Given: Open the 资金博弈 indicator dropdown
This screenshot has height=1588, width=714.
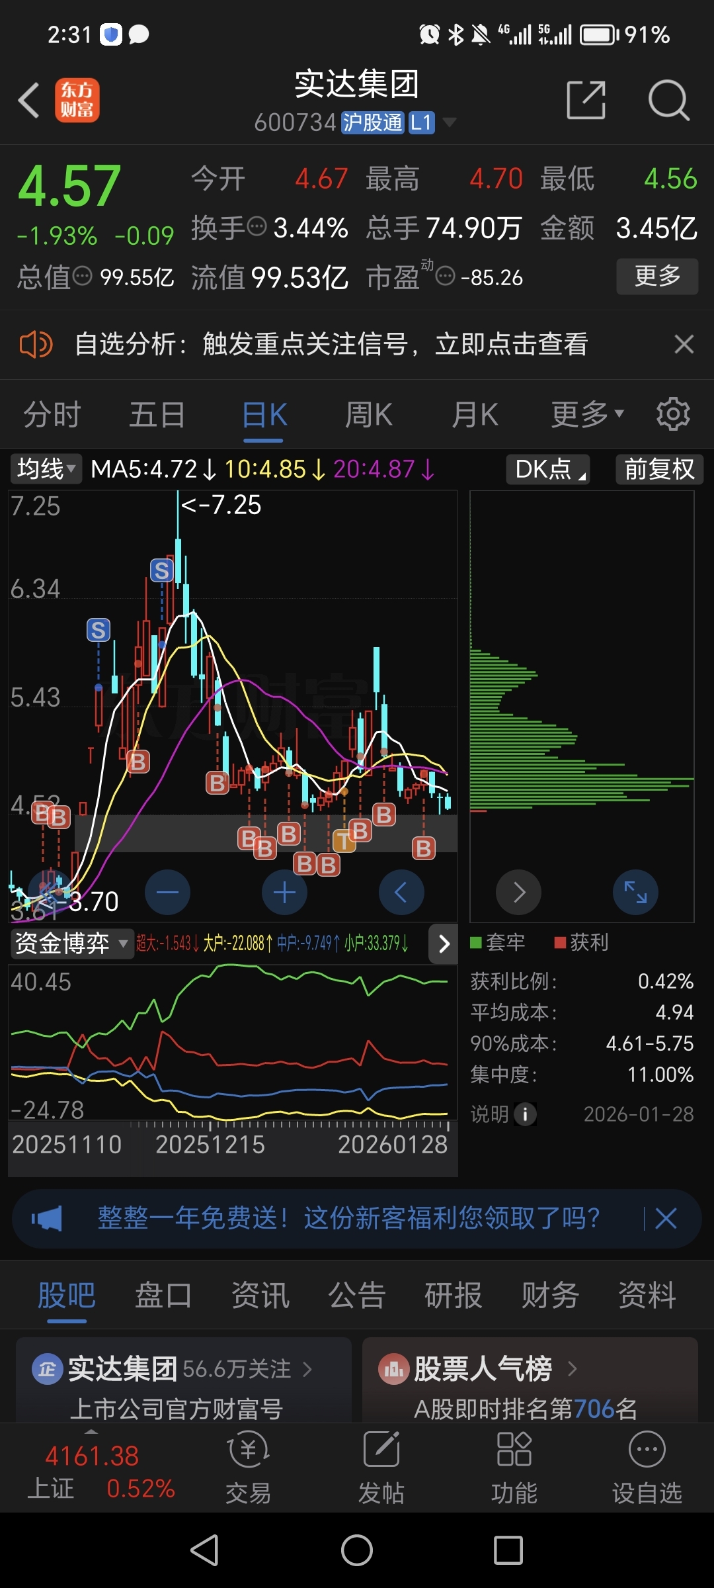Looking at the screenshot, I should click(71, 943).
